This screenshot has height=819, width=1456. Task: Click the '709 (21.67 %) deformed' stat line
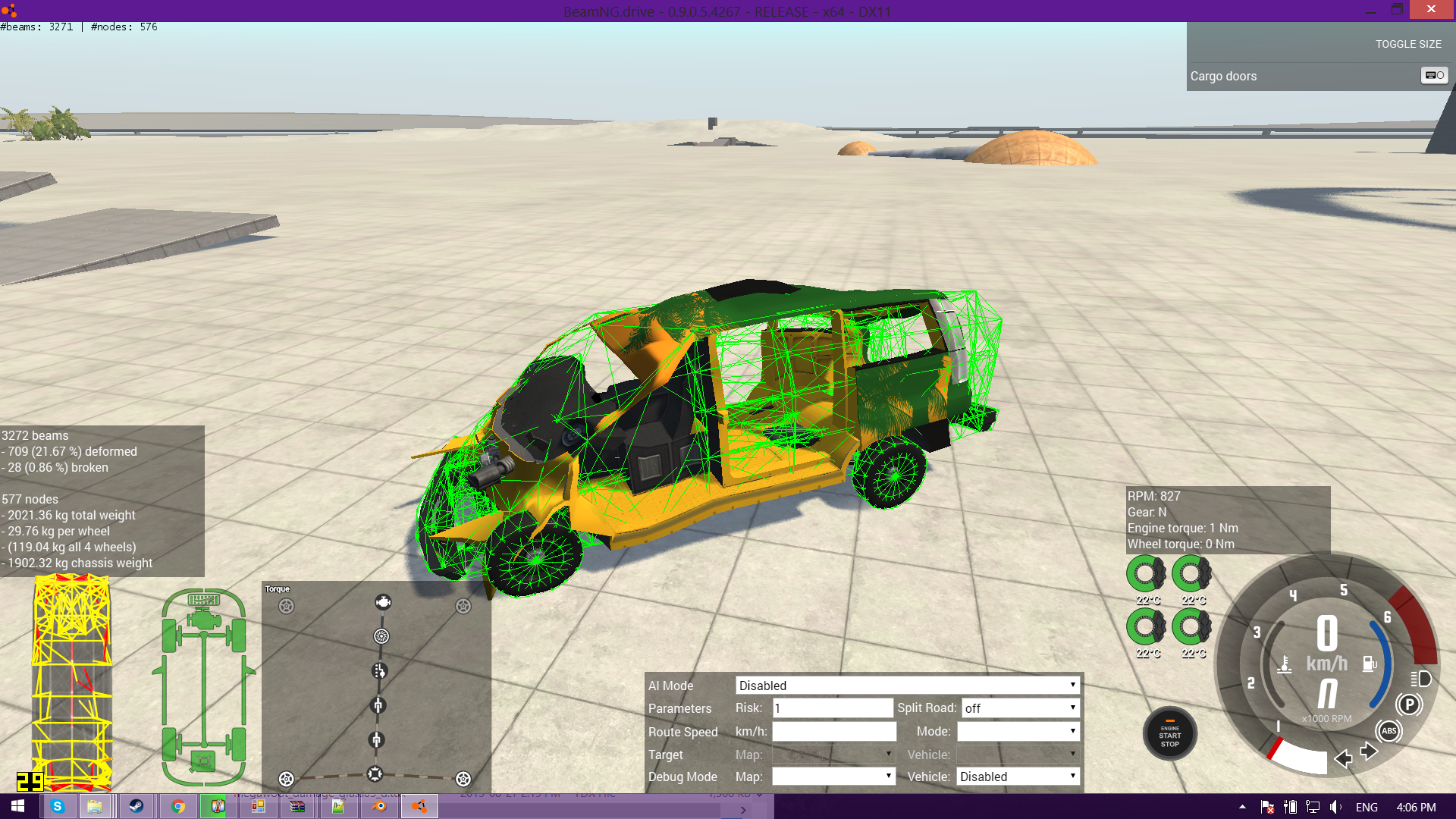[70, 451]
